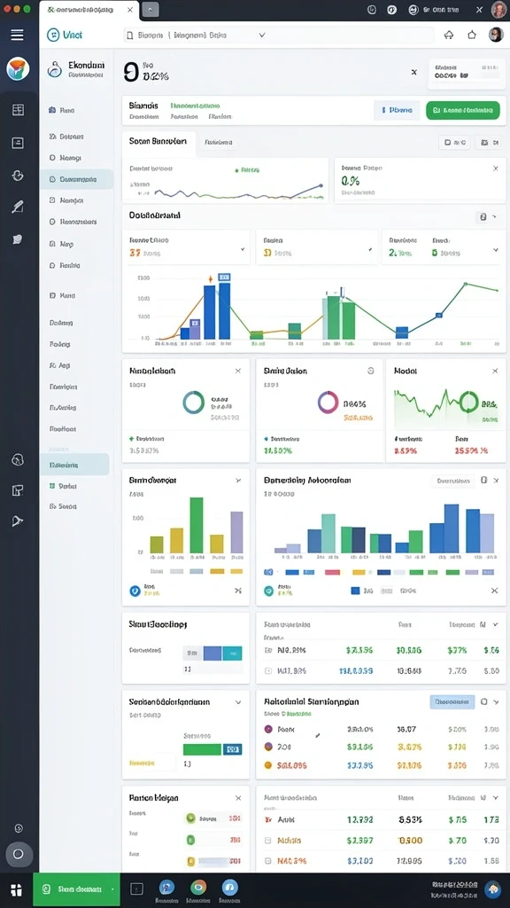Click the green button at top right
510x908 pixels.
[462, 110]
